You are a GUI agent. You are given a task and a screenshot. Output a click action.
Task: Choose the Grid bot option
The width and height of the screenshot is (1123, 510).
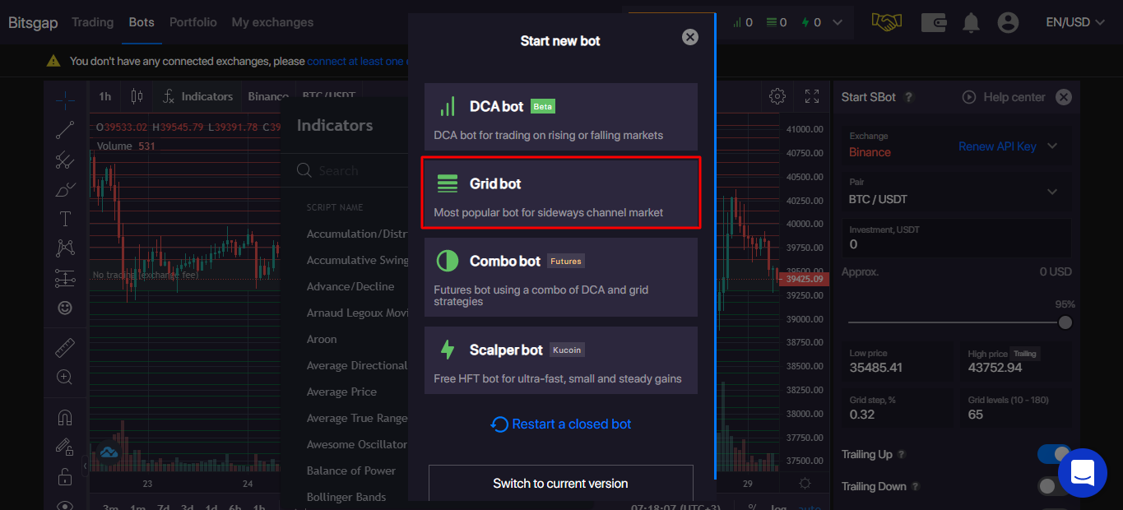(x=560, y=192)
